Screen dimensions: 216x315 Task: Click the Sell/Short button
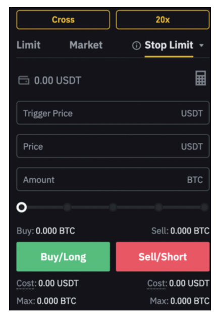pos(163,257)
